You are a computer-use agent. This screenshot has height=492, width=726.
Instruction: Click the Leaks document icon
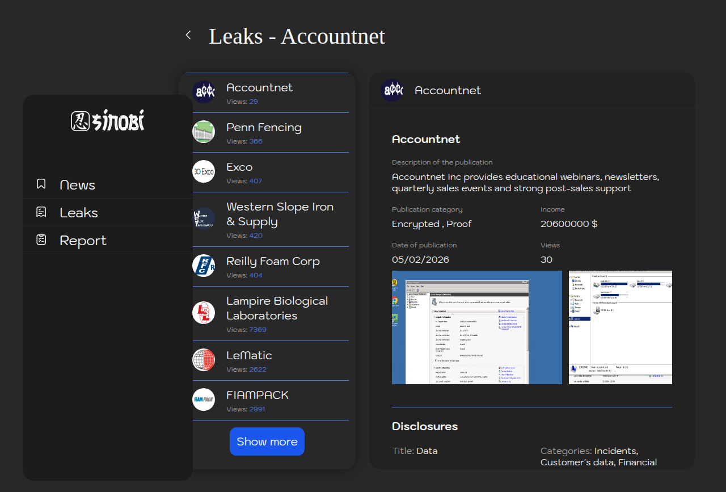coord(41,212)
